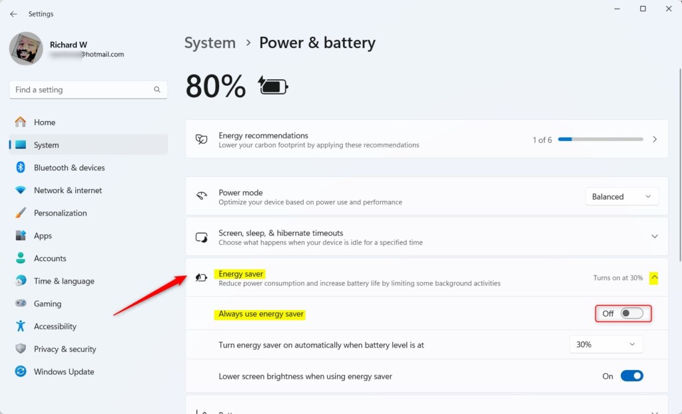This screenshot has height=414, width=682.
Task: Click the Windows Update sync icon
Action: [21, 371]
